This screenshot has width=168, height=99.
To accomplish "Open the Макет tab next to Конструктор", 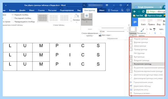I will point(102,10).
